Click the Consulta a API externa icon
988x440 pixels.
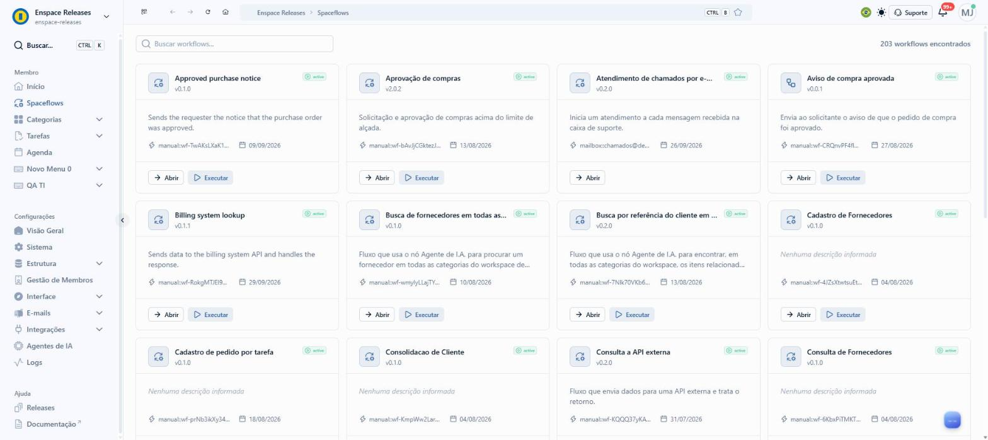click(x=580, y=356)
